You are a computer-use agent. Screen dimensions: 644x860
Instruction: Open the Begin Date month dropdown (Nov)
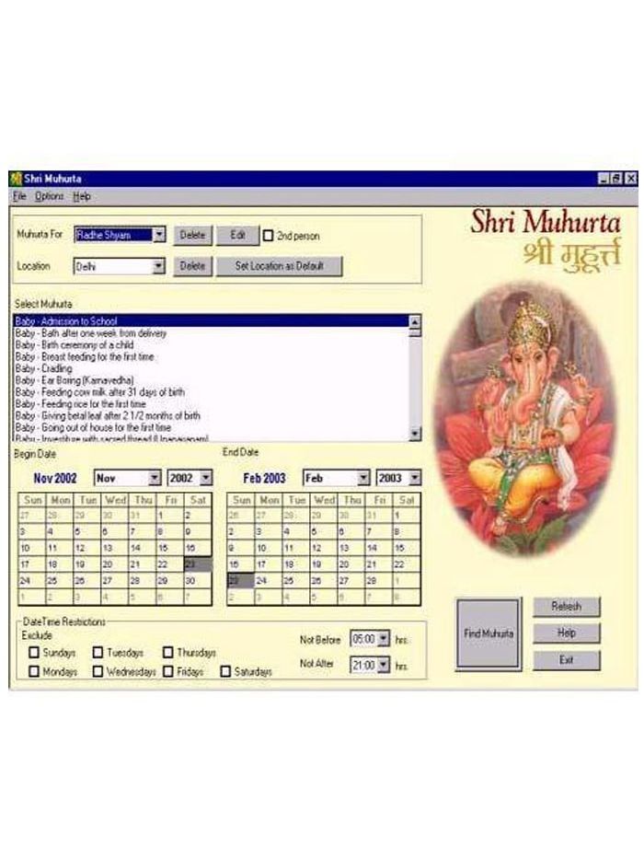(x=155, y=478)
